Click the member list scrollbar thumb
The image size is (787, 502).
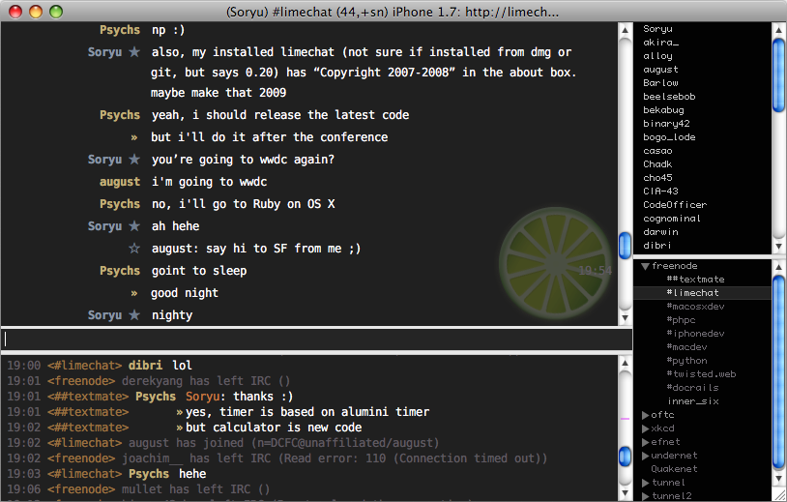pyautogui.click(x=779, y=75)
